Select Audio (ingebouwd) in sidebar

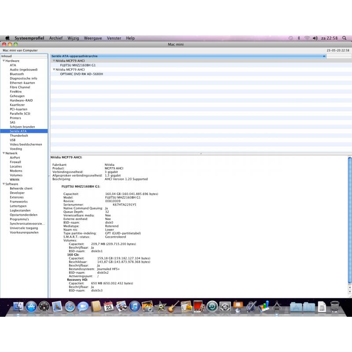[x=24, y=70]
